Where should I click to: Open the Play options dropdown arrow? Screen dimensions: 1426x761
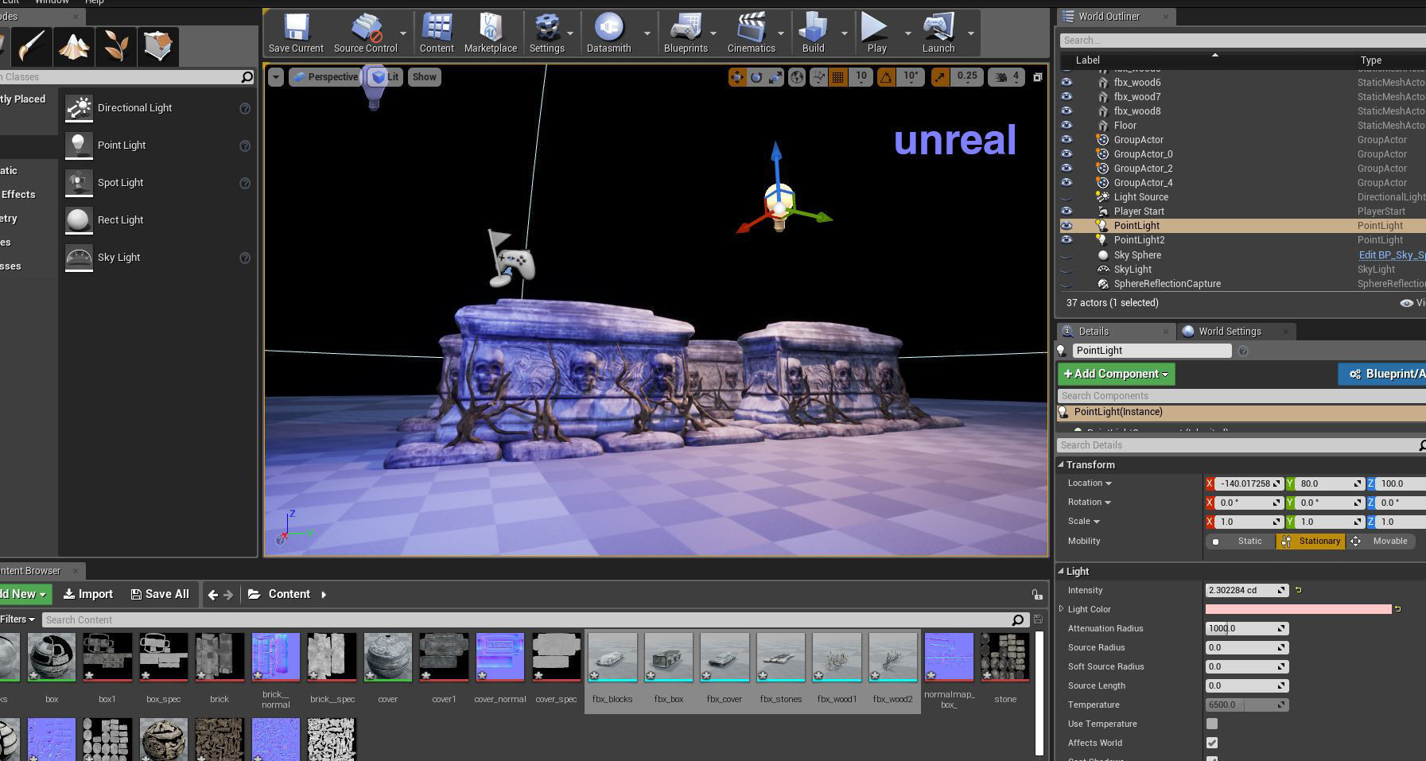907,33
